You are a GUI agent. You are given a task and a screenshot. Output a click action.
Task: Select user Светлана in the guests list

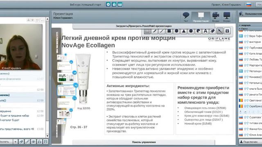[250, 100]
